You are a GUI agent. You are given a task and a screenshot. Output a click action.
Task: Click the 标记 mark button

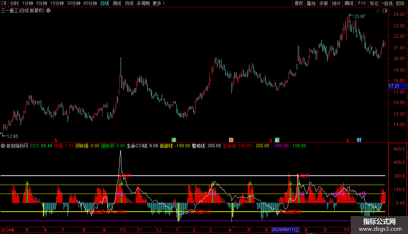click(374, 3)
